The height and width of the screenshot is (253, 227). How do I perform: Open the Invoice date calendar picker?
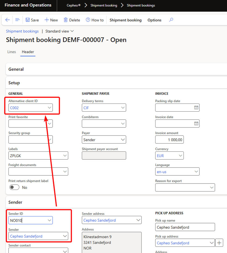(x=196, y=124)
